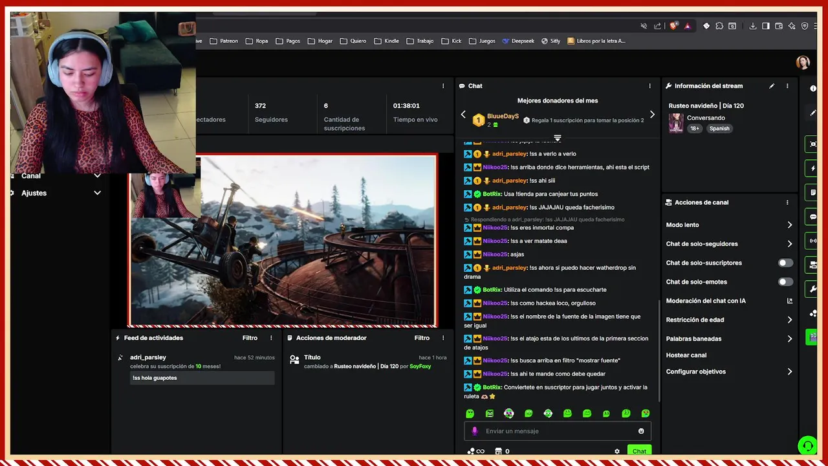Expand Modo lento options

pyautogui.click(x=790, y=225)
